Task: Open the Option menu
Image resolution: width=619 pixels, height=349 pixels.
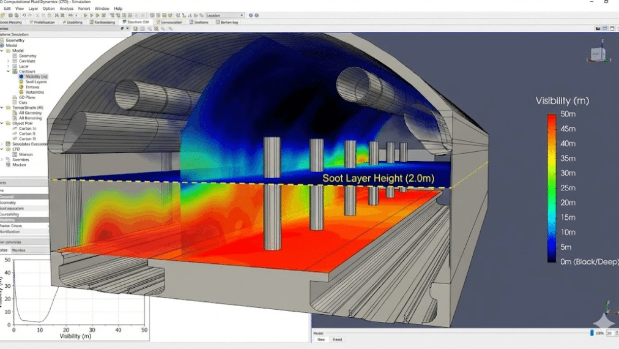Action: (x=48, y=9)
